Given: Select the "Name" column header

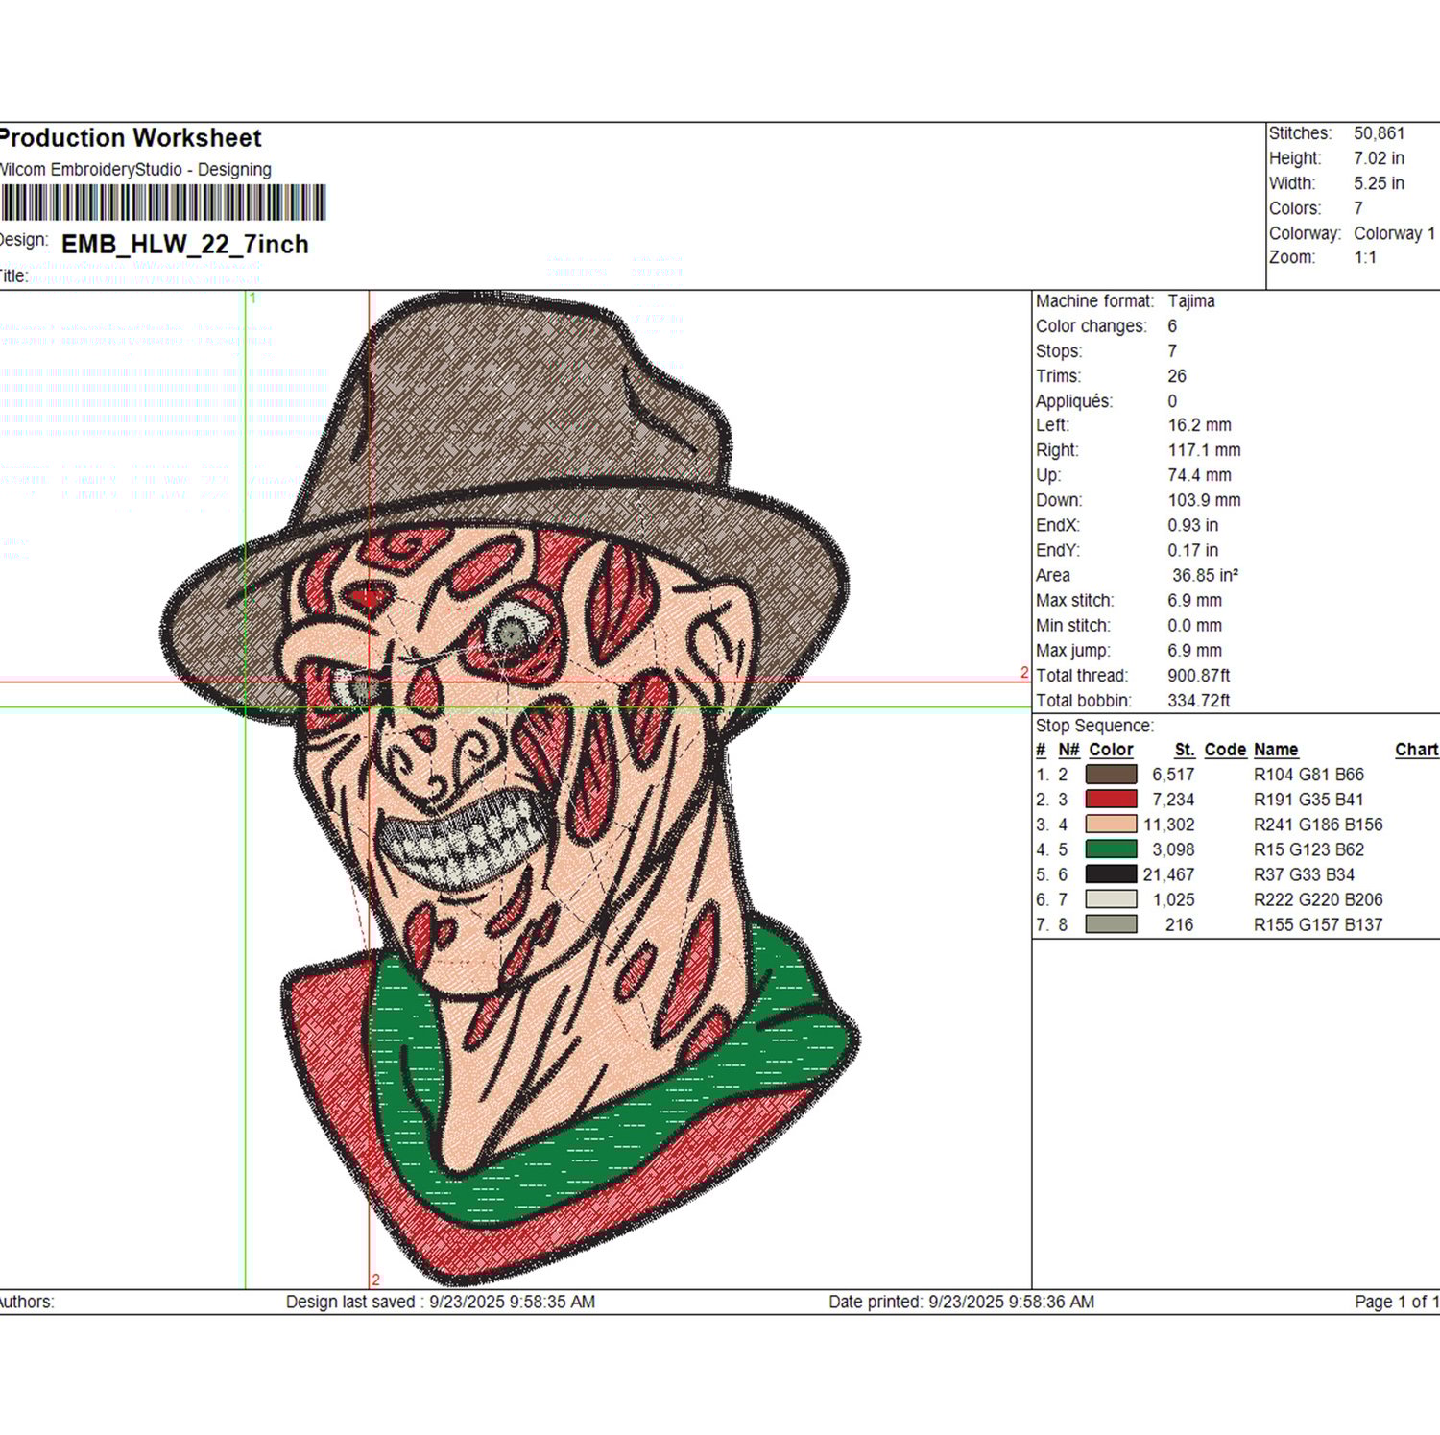Looking at the screenshot, I should click(1276, 750).
